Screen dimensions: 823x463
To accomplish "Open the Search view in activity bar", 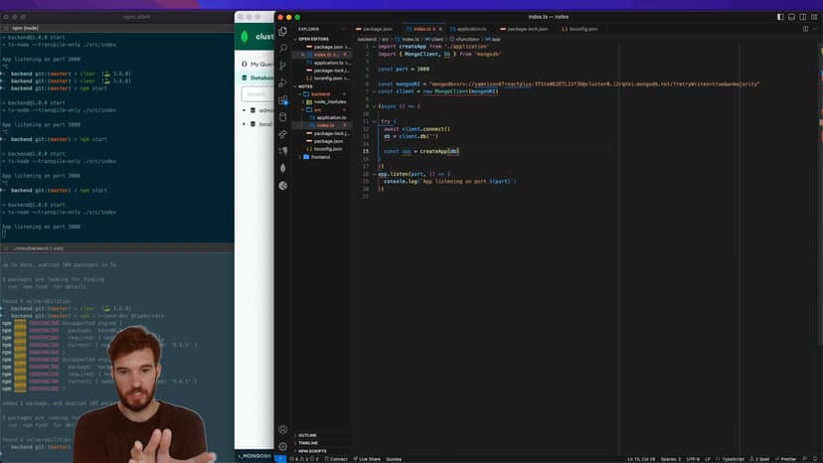I will click(x=283, y=48).
